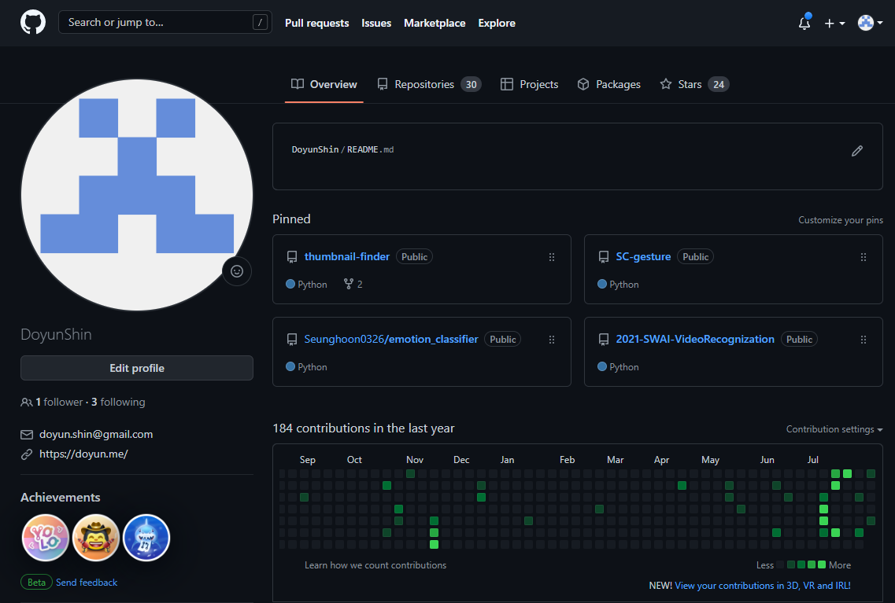Click the drag handle on thumbnail-finder pin
The width and height of the screenshot is (895, 603).
(552, 257)
